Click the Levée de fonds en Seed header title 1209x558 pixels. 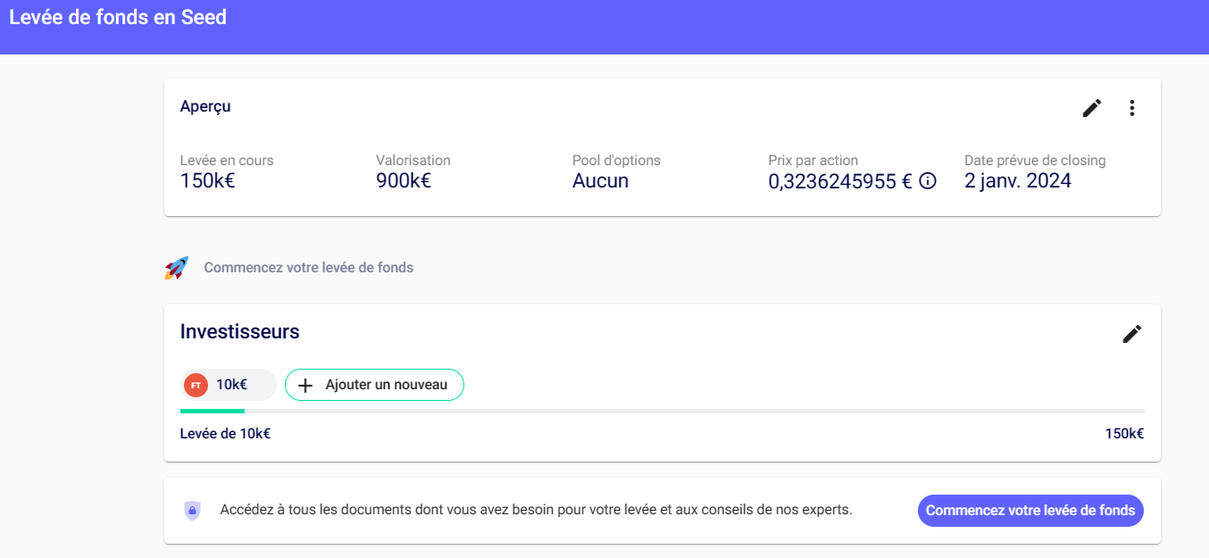[x=118, y=17]
